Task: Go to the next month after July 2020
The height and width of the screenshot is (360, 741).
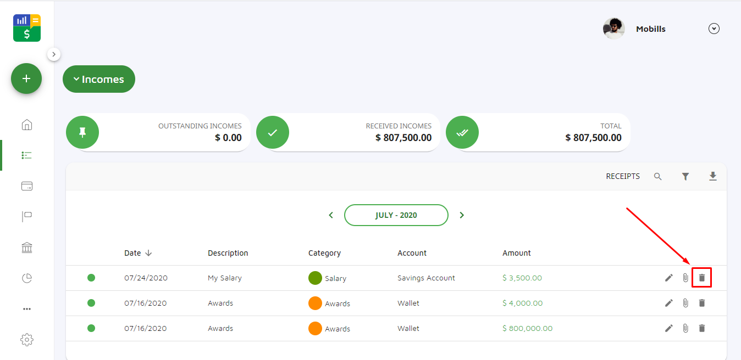Action: tap(462, 215)
